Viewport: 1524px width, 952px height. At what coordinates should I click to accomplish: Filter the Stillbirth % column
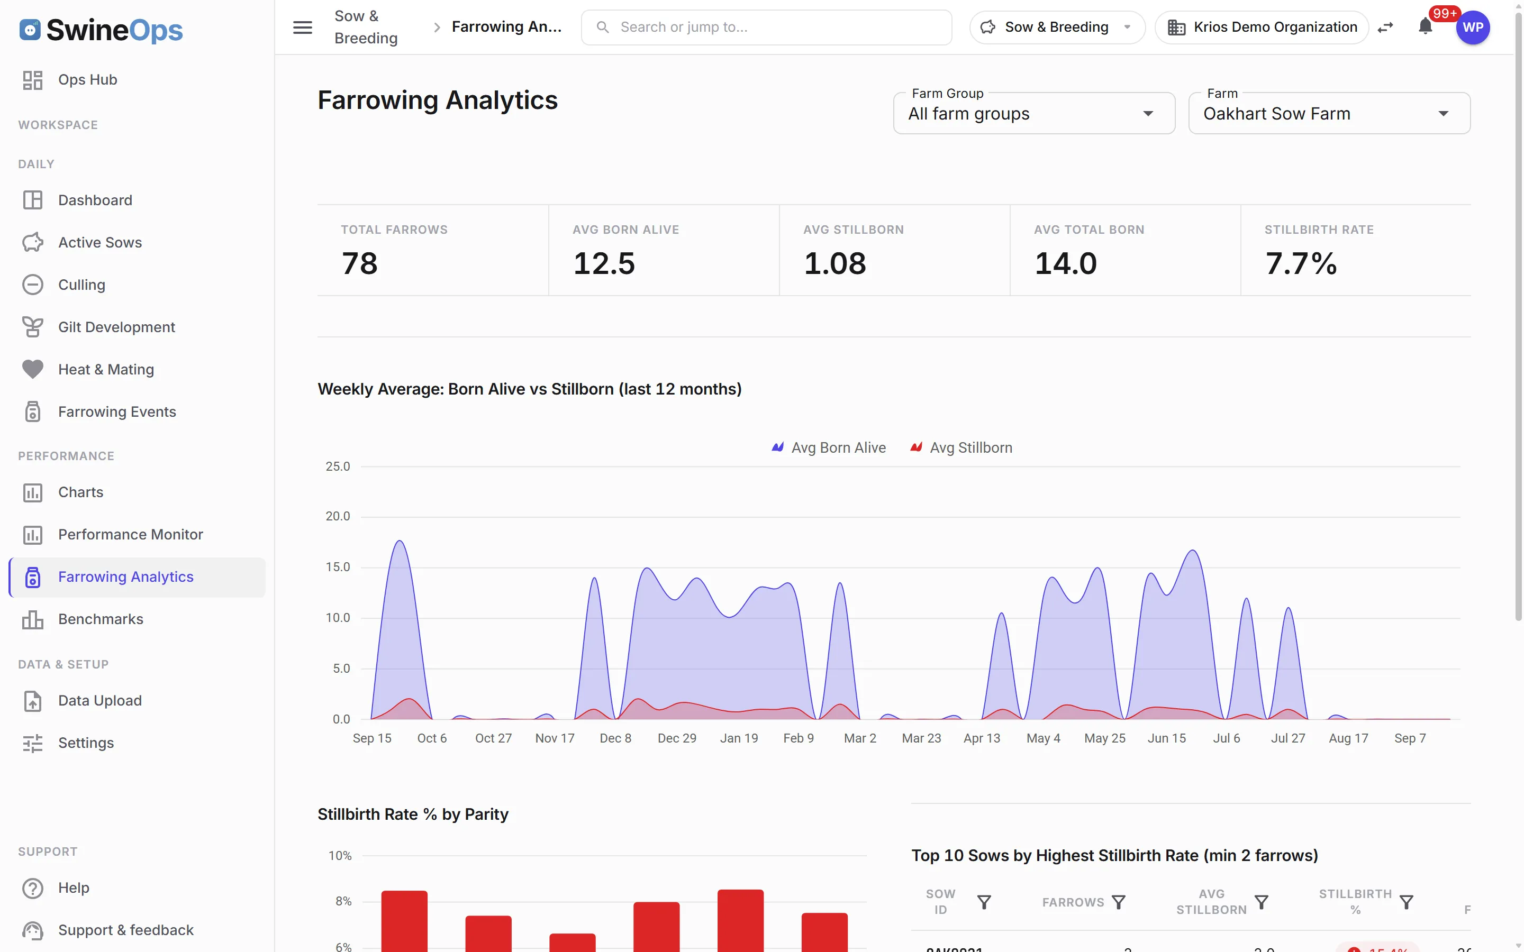point(1406,902)
